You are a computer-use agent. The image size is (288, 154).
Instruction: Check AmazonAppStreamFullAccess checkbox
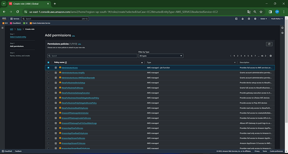coord(48,138)
